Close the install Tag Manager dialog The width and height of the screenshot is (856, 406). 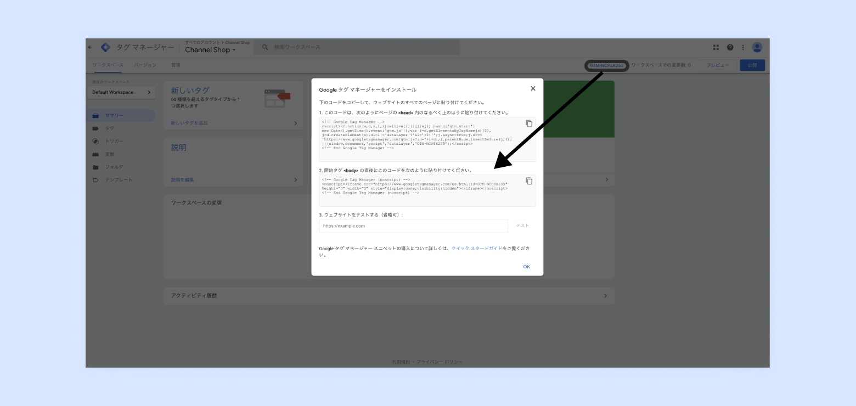click(x=533, y=88)
